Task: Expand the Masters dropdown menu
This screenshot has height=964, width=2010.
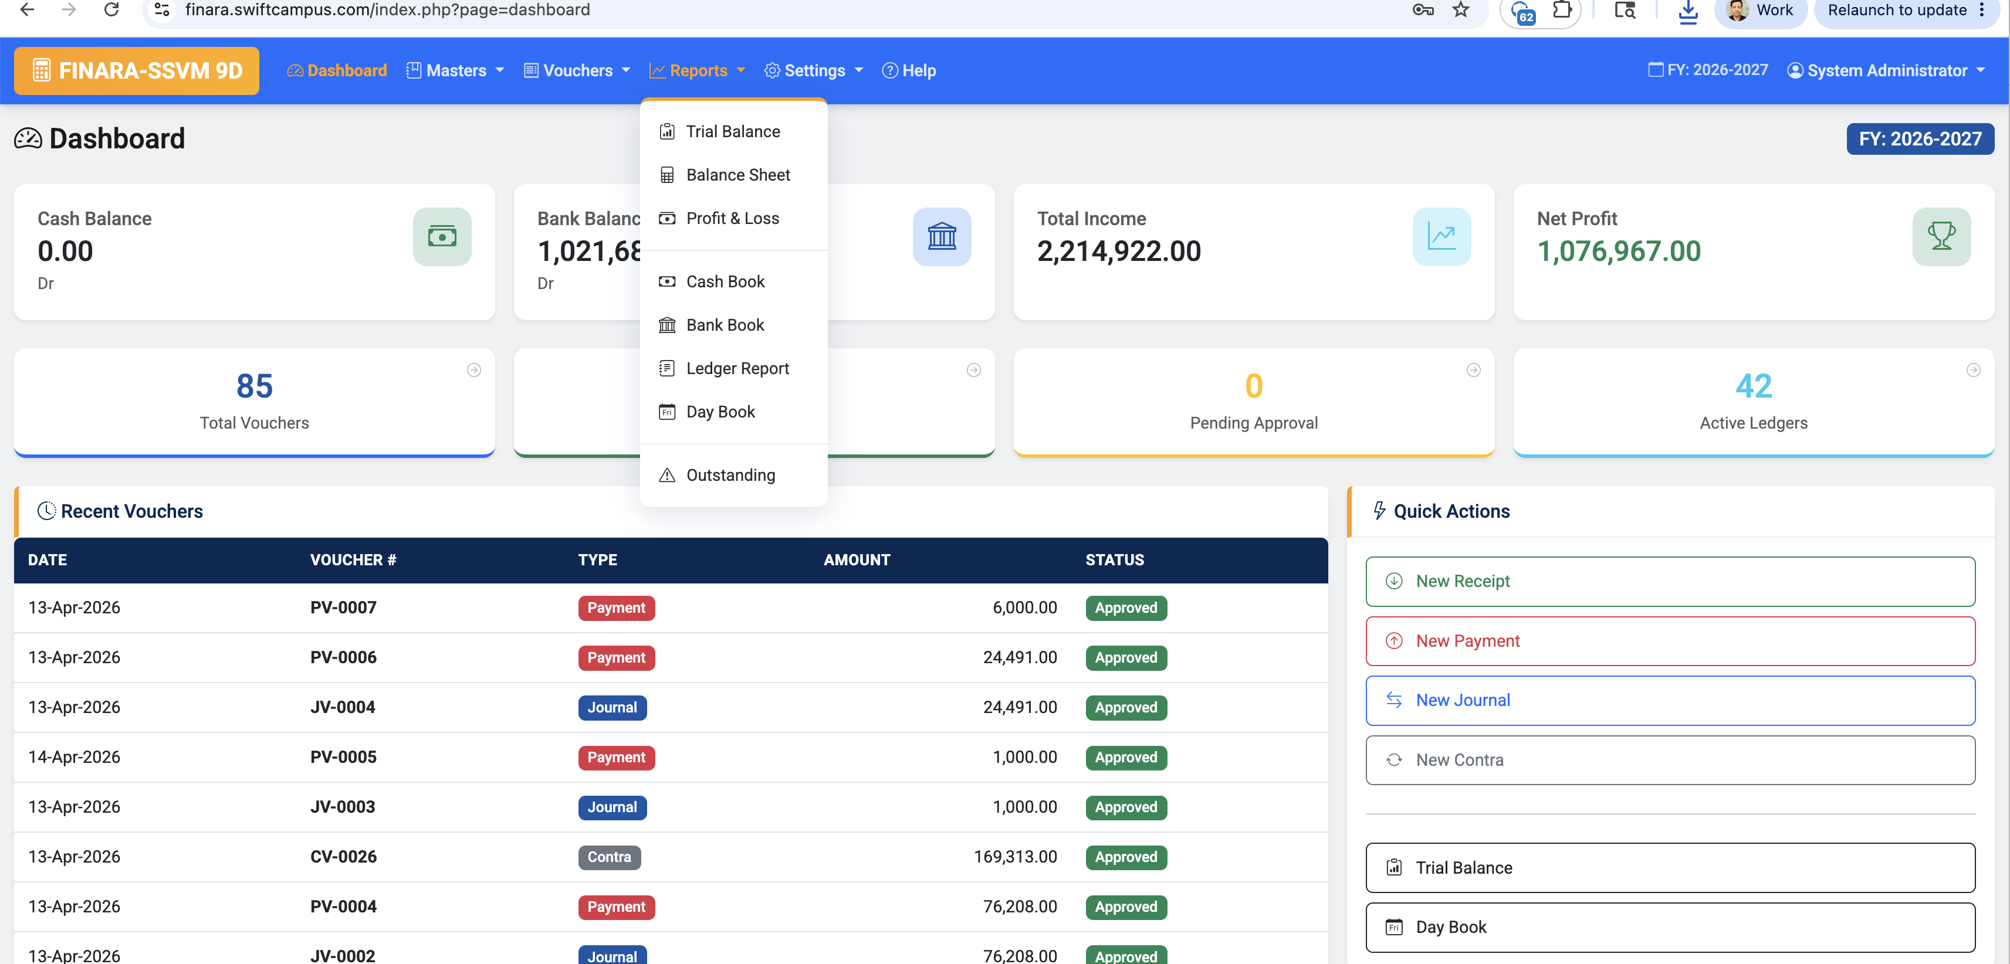Action: click(456, 70)
